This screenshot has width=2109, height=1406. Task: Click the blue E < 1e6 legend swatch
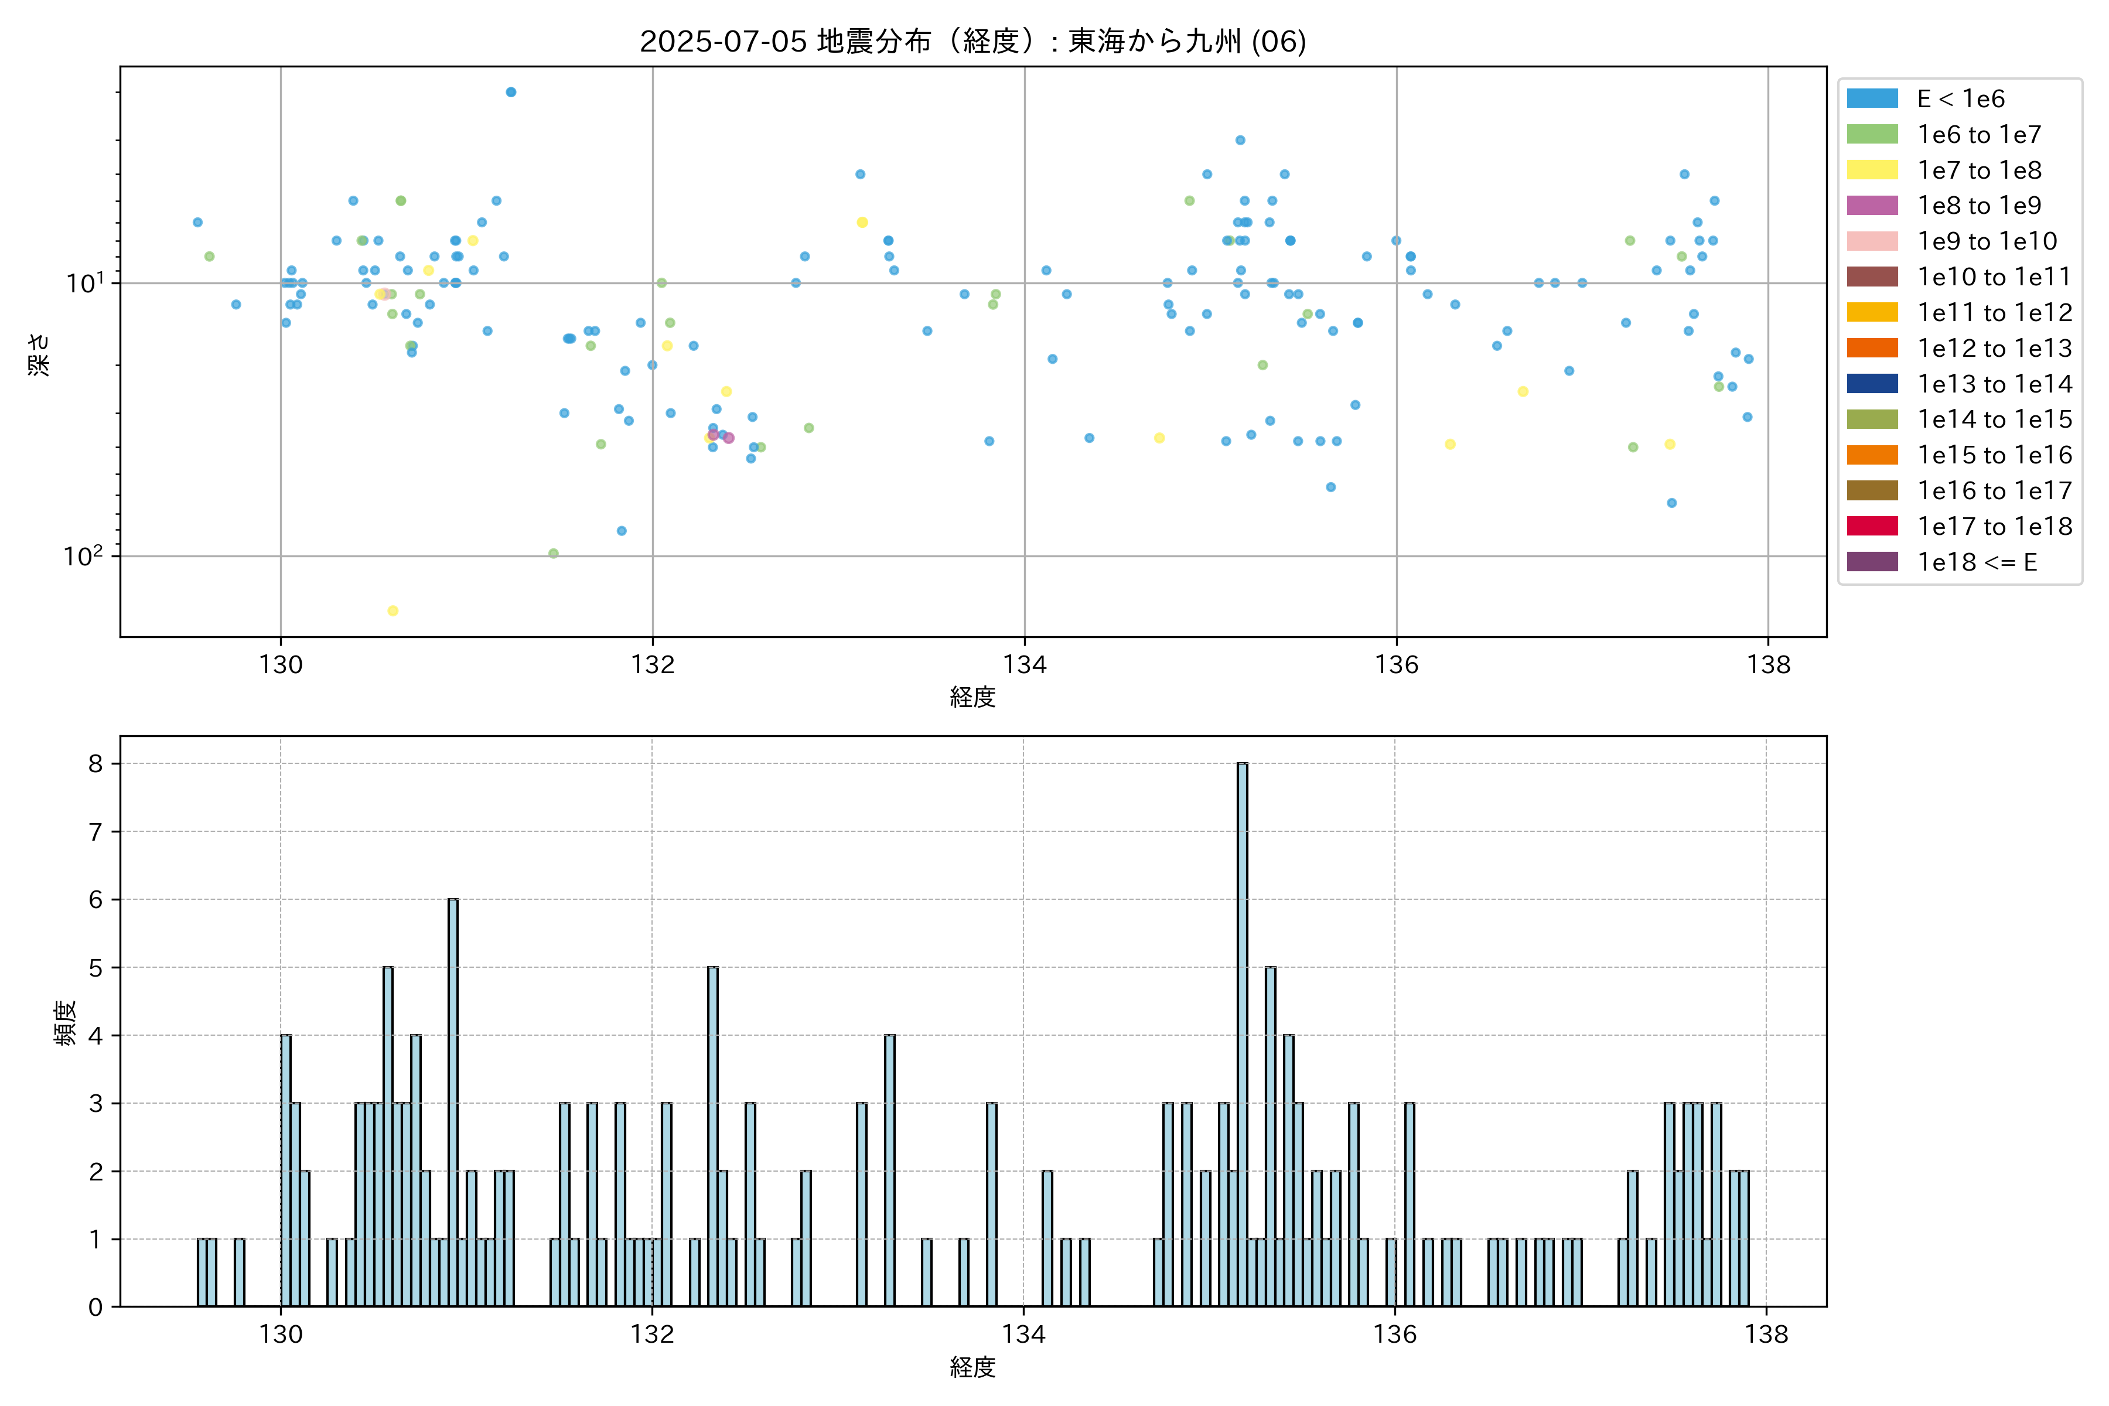click(1871, 98)
